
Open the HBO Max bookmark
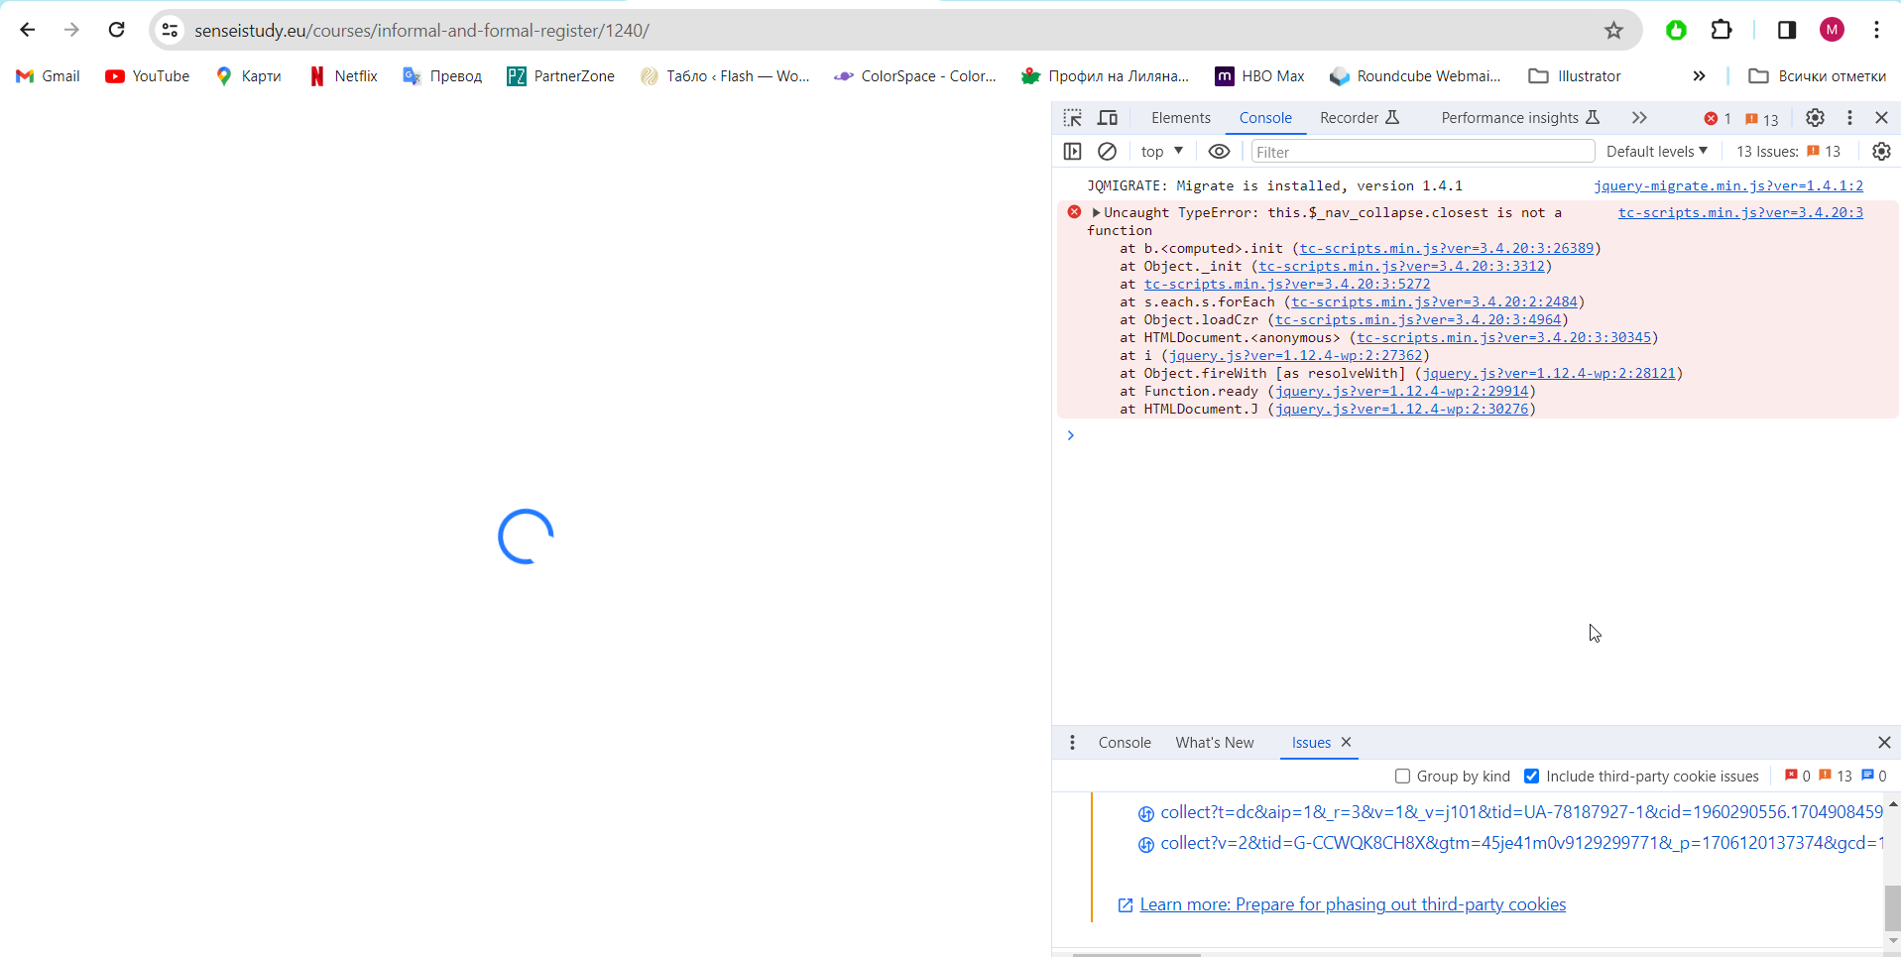1260,76
